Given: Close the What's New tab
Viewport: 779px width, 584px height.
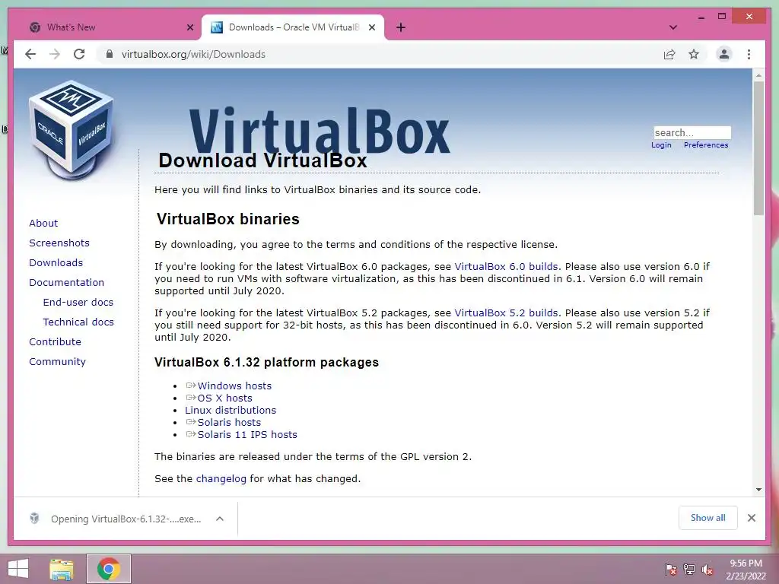Looking at the screenshot, I should [x=189, y=27].
